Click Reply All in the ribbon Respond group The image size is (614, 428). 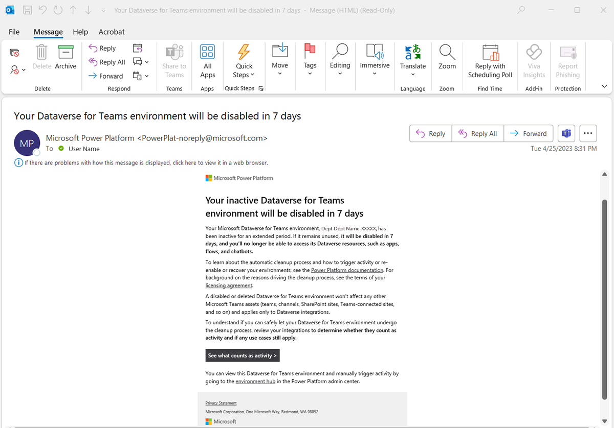[x=106, y=62]
